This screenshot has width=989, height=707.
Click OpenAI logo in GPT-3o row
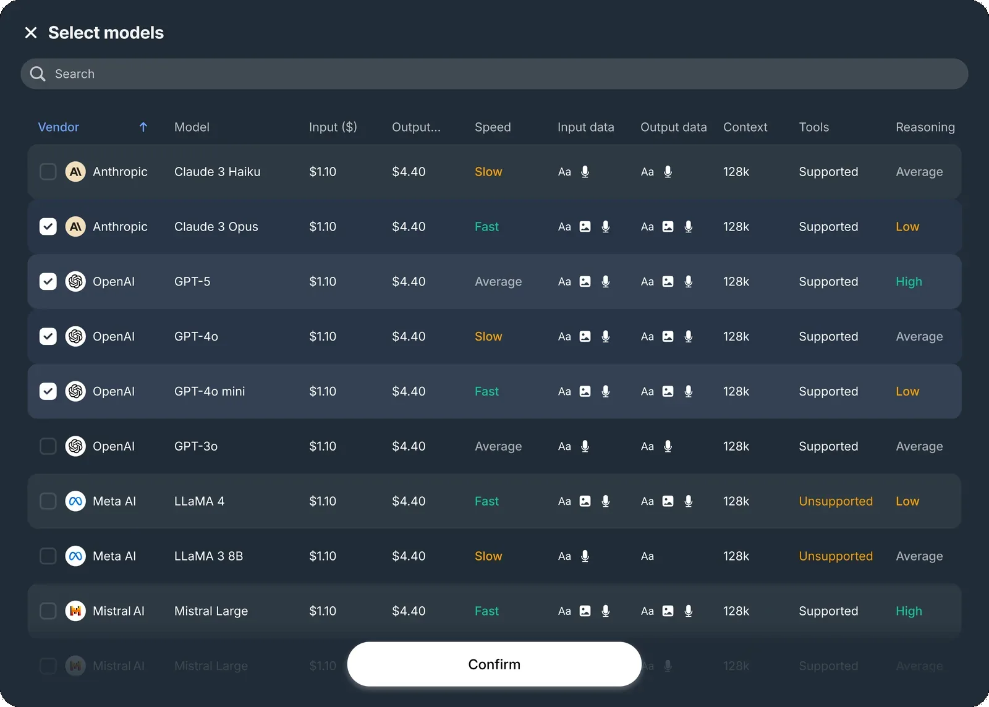[75, 446]
